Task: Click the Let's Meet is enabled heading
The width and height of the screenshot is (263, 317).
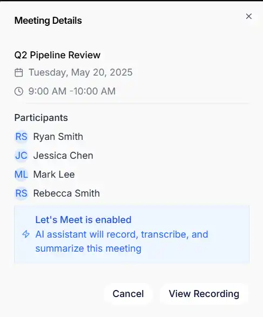Action: (x=83, y=220)
